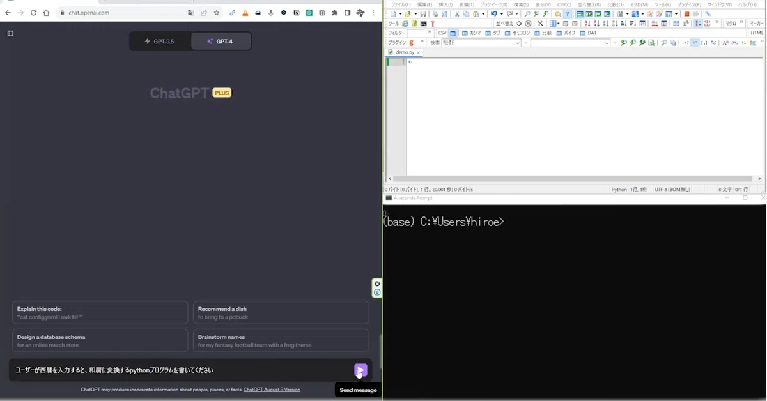767x401 pixels.
Task: Choose the 'Brainstorm names' suggestion
Action: pyautogui.click(x=281, y=340)
